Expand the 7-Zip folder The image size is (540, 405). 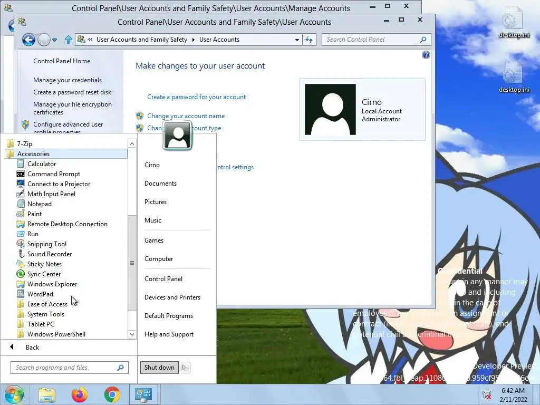(24, 143)
